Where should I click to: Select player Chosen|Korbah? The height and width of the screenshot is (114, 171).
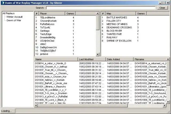coord(48,21)
